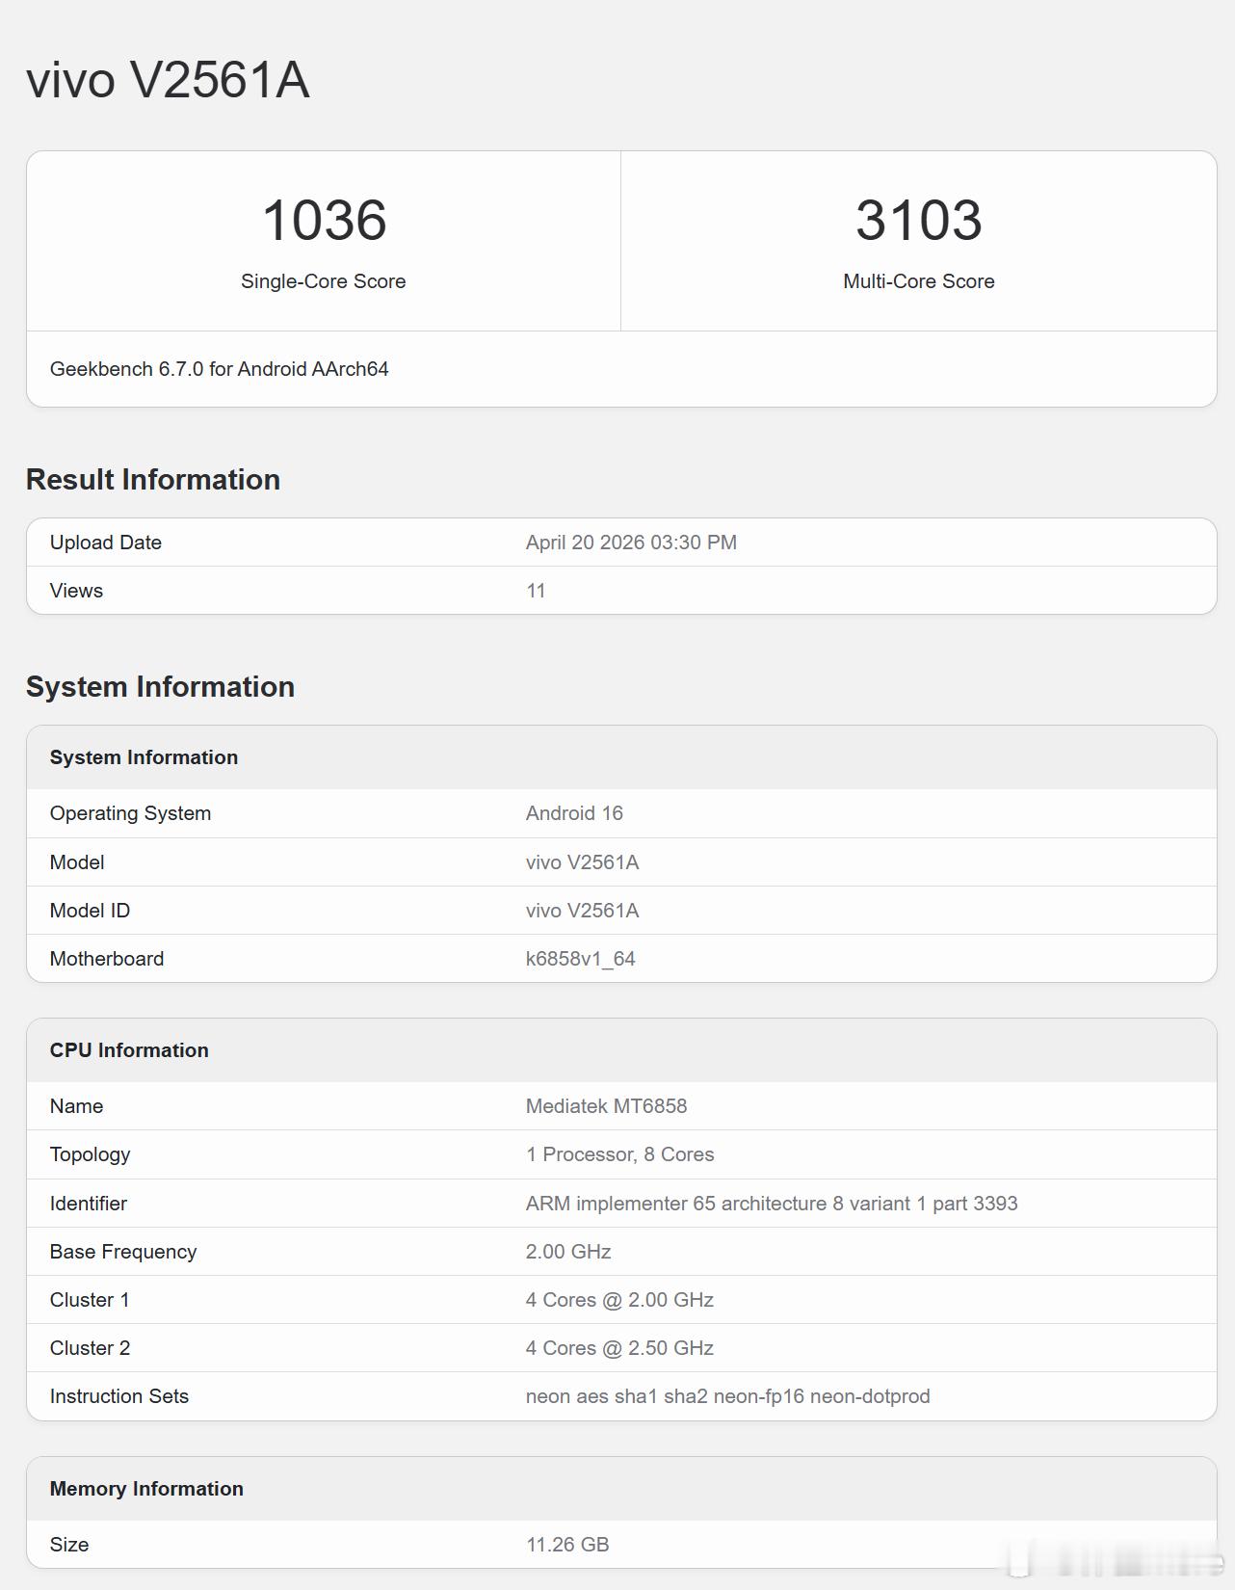
Task: Click the upload date April 20 2026 value
Action: [x=631, y=543]
